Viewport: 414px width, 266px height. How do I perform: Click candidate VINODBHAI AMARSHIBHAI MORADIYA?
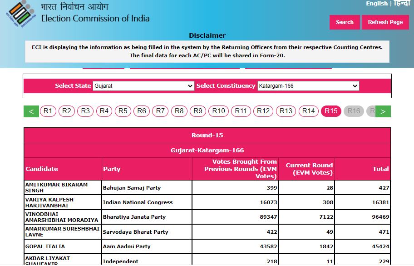click(x=63, y=217)
